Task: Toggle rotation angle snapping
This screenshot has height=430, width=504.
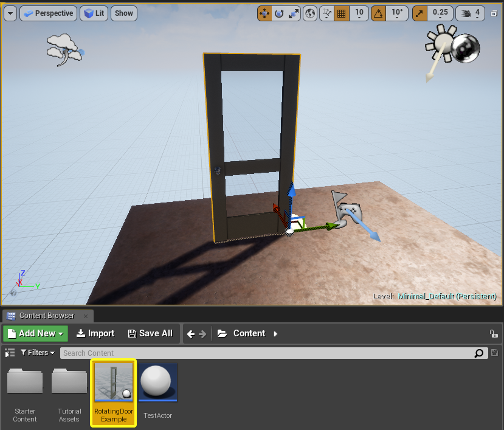Action: pyautogui.click(x=378, y=13)
